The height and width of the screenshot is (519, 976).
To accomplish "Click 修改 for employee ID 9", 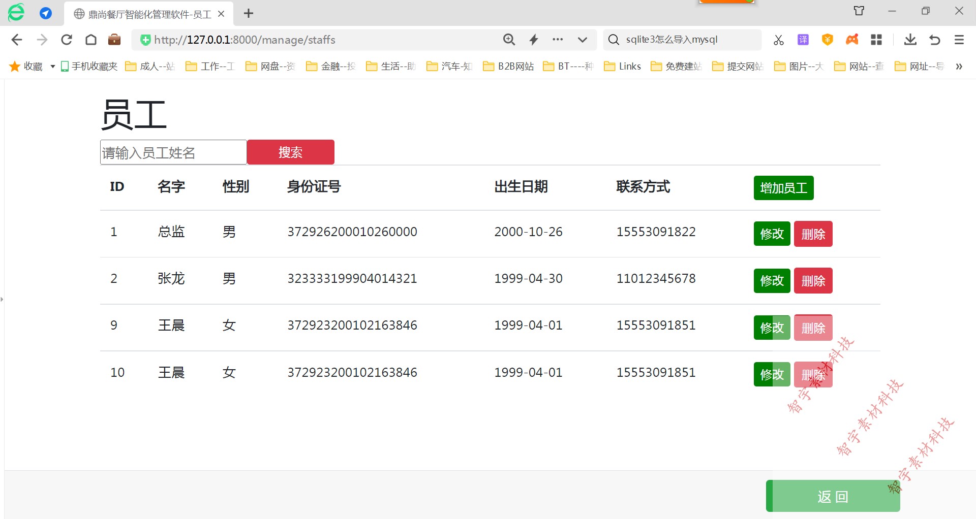I will click(772, 328).
